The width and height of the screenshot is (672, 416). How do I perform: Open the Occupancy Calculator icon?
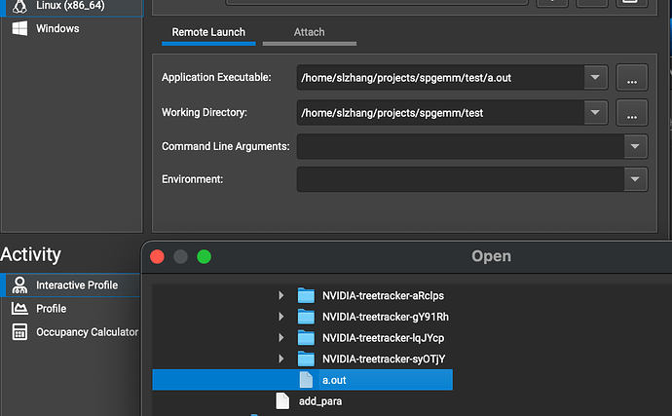pyautogui.click(x=19, y=332)
